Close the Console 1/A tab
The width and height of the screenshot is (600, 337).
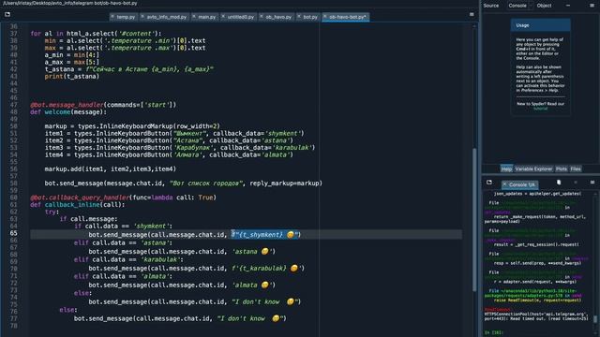tap(504, 184)
